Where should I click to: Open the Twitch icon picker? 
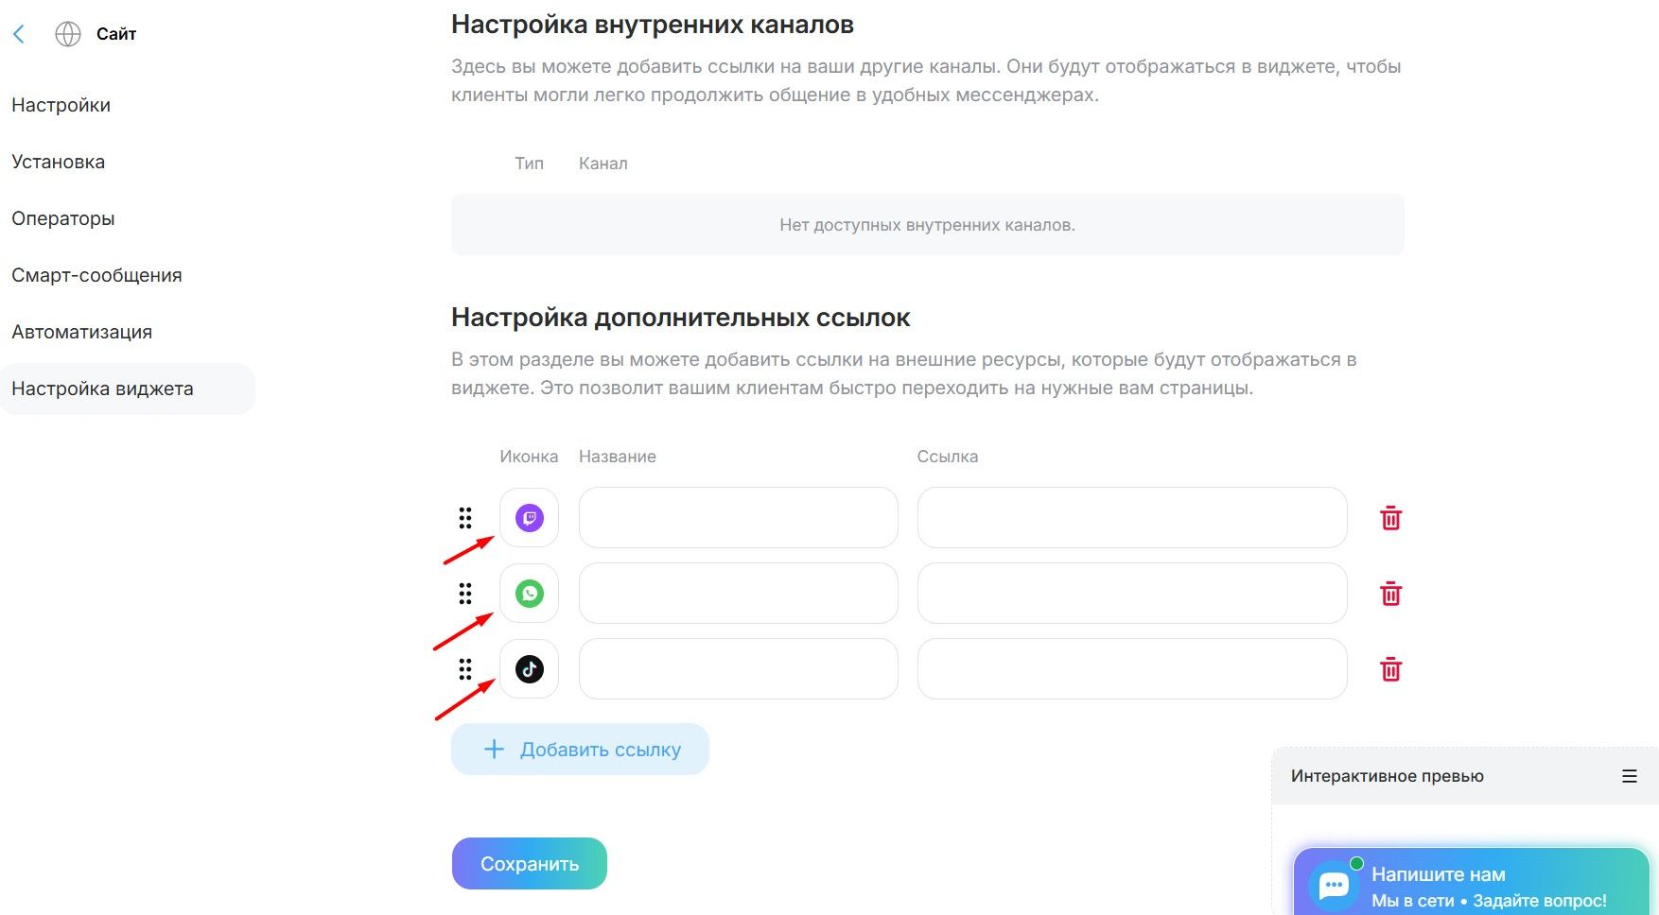pos(529,518)
